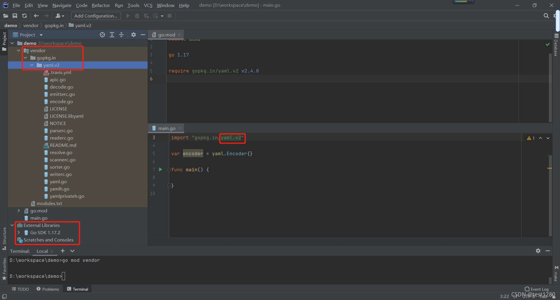Click the Save All toolbar icon
Image resolution: width=560 pixels, height=300 pixels.
pos(15,16)
